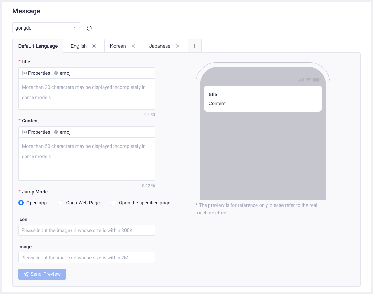Choose Open Web Page jump mode
373x294 pixels.
tap(60, 203)
